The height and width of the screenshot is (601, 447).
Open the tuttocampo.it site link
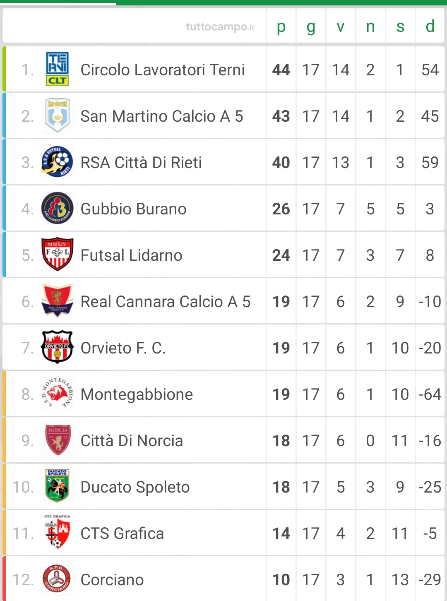point(220,27)
